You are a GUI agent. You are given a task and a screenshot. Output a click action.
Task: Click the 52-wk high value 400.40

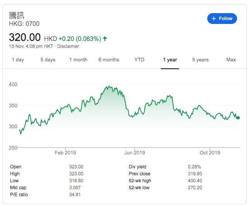195,181
